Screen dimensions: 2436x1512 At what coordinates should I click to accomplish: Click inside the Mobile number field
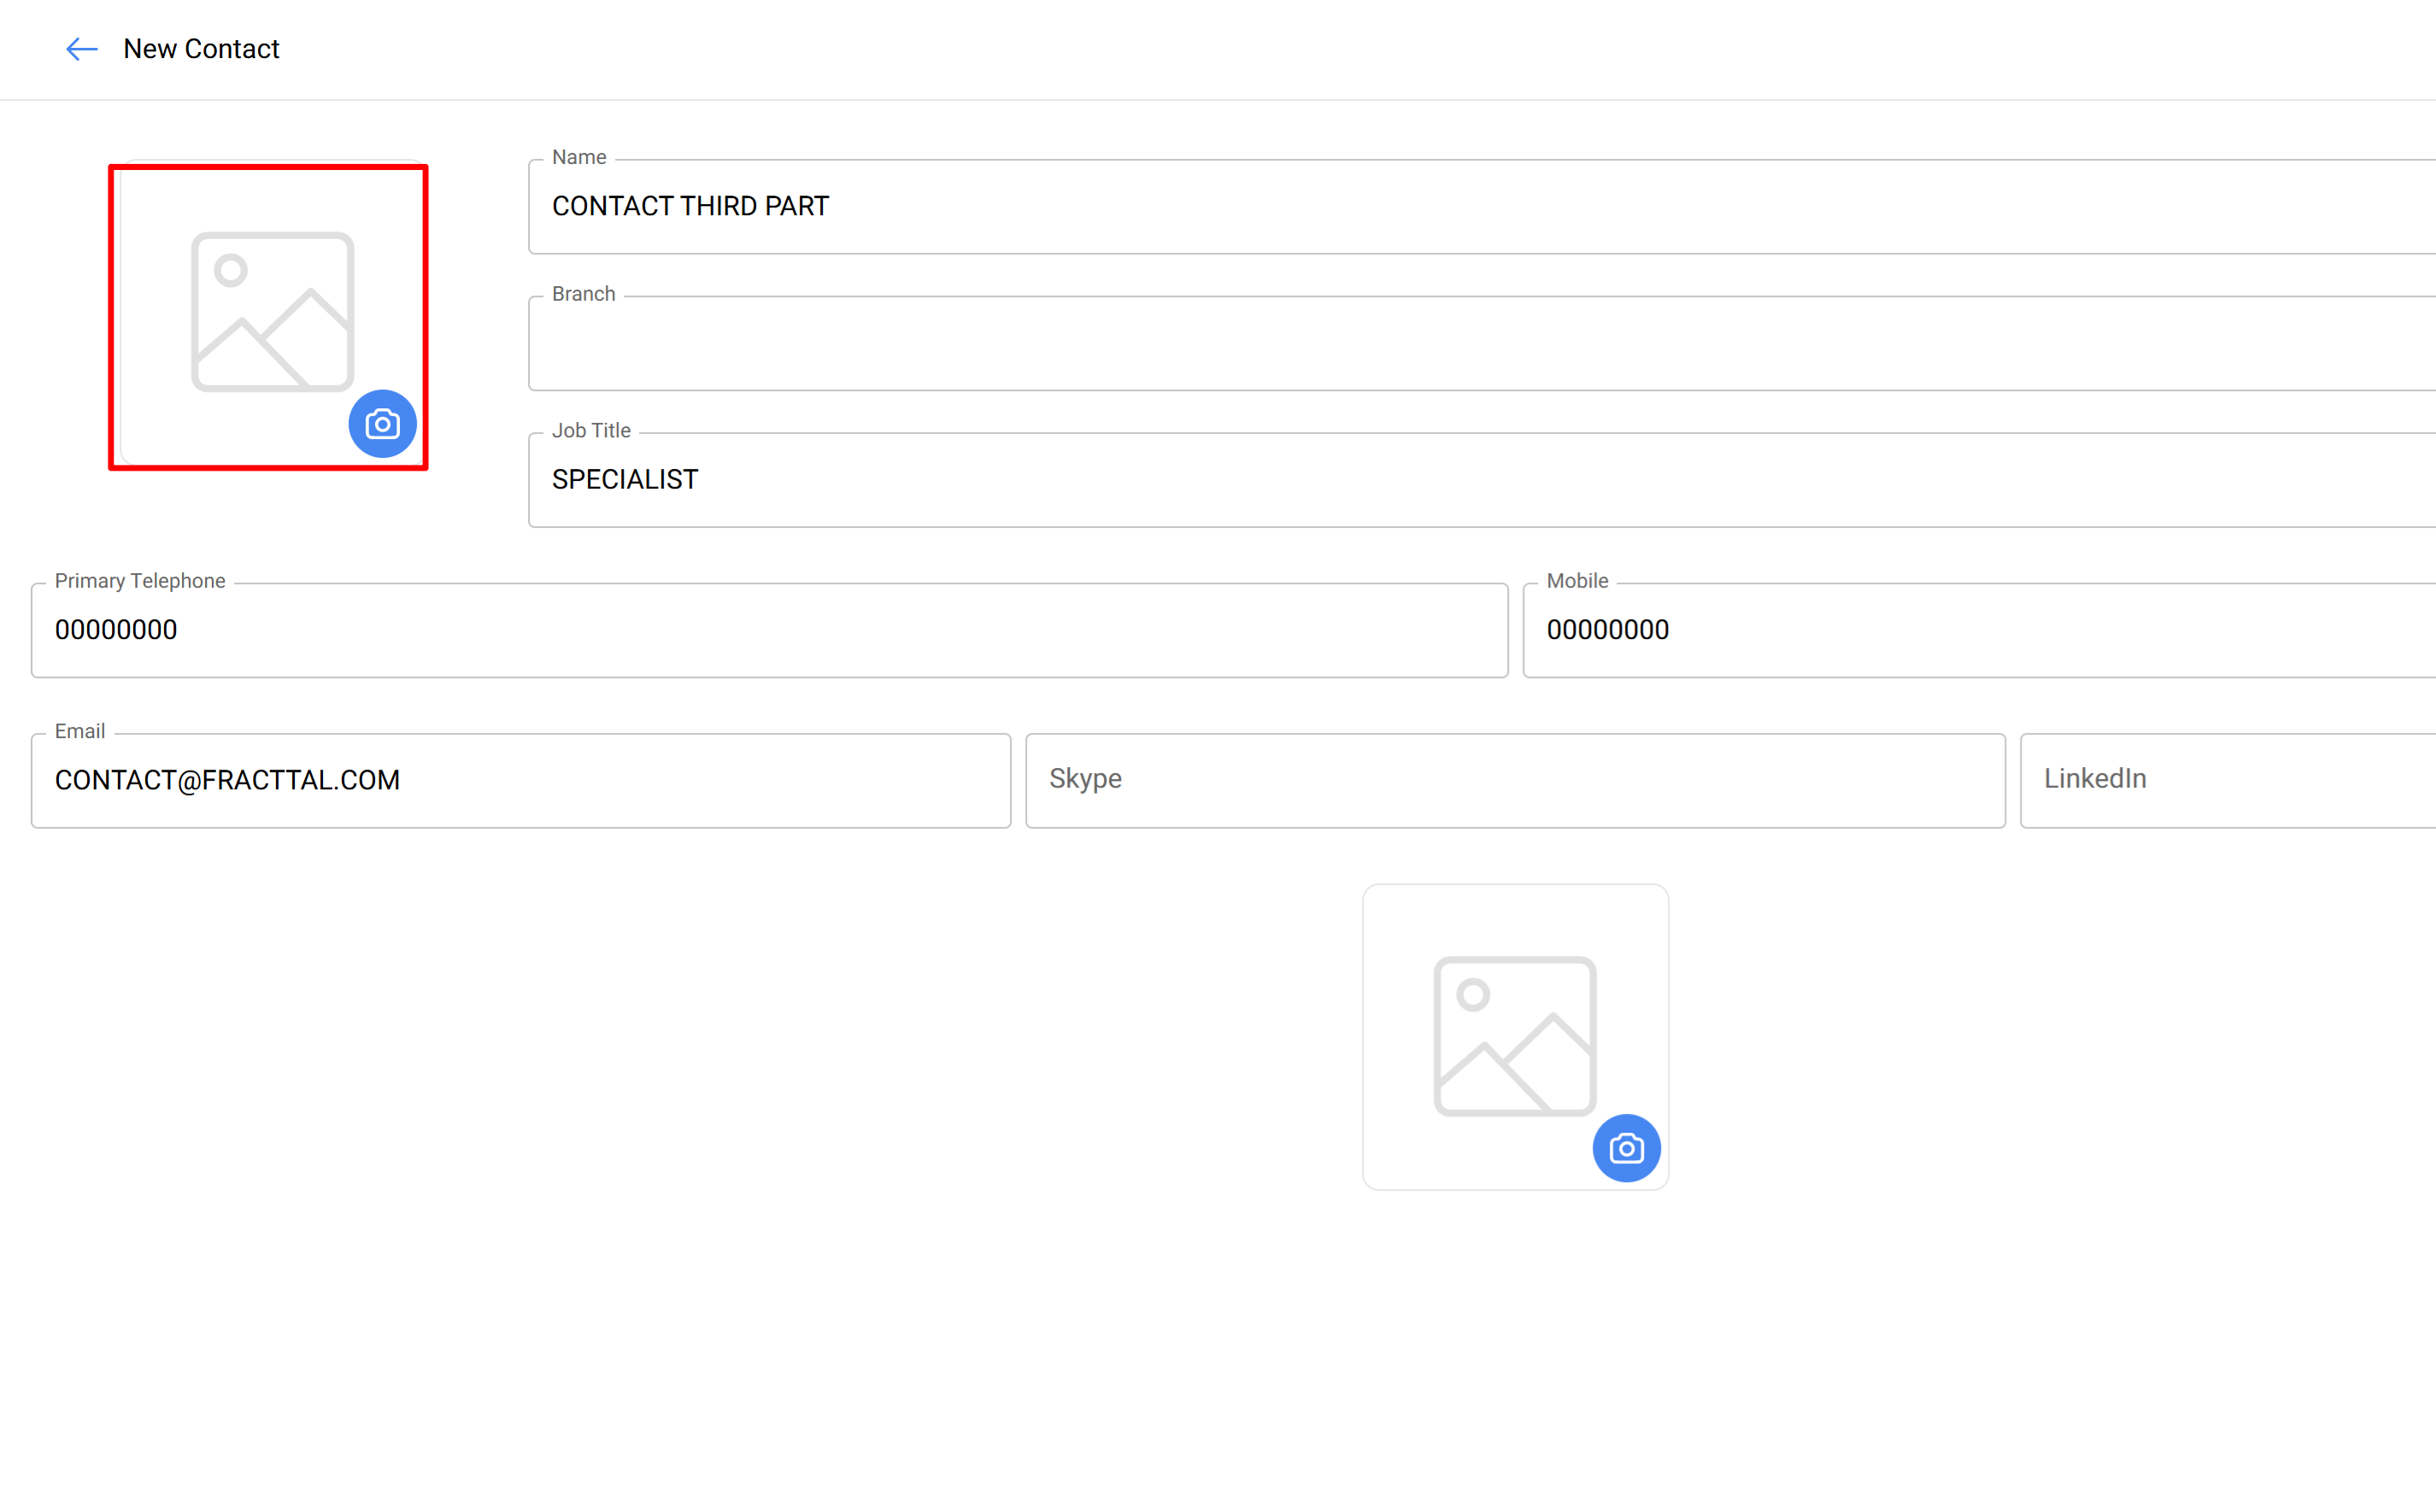[x=1980, y=630]
